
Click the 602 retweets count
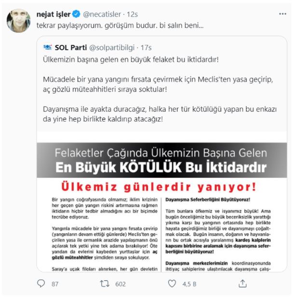pyautogui.click(x=121, y=284)
